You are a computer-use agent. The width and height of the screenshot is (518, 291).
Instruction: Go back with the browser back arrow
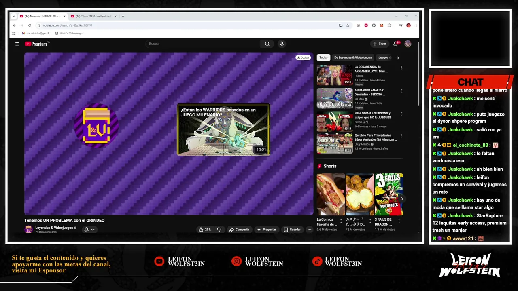(x=14, y=25)
